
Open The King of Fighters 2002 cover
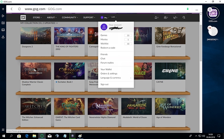[69, 36]
